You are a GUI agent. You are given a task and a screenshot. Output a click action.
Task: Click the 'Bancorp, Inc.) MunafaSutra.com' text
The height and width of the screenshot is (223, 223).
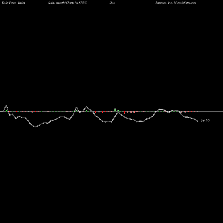click(176, 3)
